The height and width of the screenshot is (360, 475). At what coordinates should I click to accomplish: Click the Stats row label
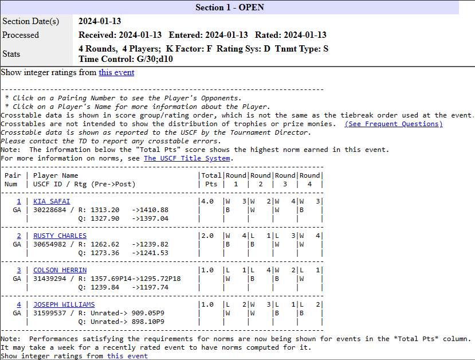(x=11, y=54)
